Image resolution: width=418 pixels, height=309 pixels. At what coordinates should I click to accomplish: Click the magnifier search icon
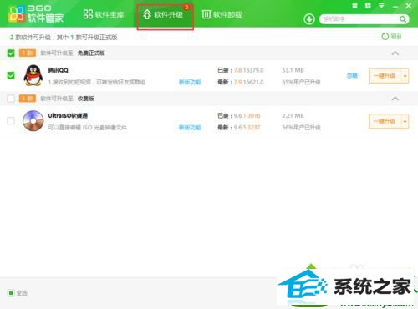point(403,19)
